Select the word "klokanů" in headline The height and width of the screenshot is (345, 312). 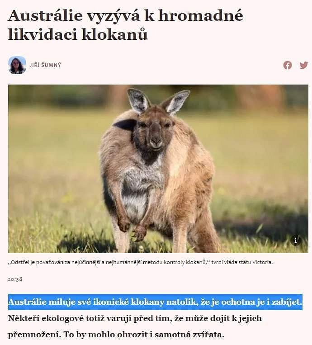115,34
